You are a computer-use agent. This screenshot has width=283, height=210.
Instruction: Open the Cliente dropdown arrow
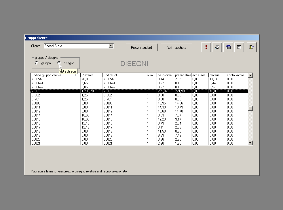[x=111, y=46]
